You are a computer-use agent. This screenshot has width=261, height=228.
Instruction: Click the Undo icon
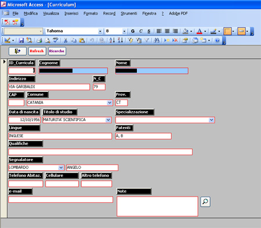click(x=92, y=40)
